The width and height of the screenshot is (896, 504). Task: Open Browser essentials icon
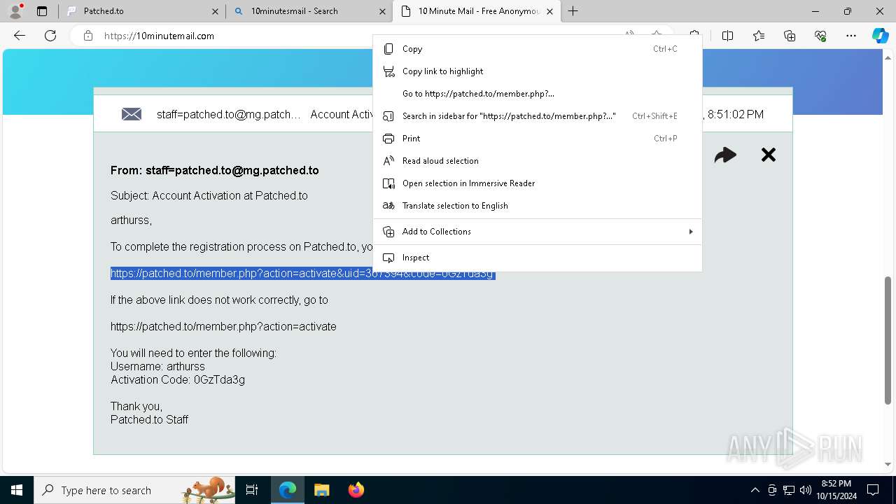[x=820, y=36]
